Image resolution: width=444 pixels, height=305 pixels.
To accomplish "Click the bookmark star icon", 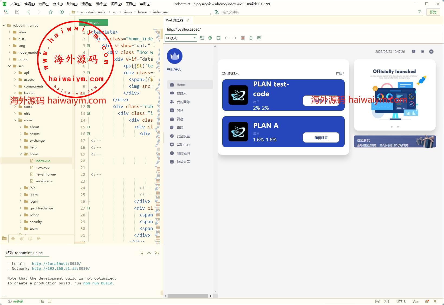I will pyautogui.click(x=51, y=12).
